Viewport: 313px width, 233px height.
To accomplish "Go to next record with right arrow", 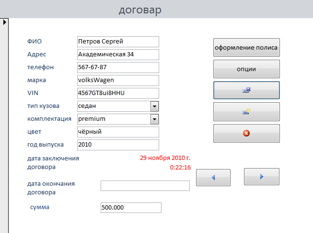I will (262, 177).
